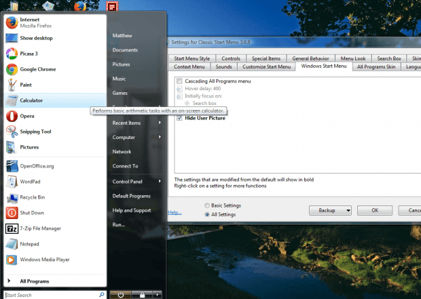Open the Pictures icon in the programs list

coord(12,147)
